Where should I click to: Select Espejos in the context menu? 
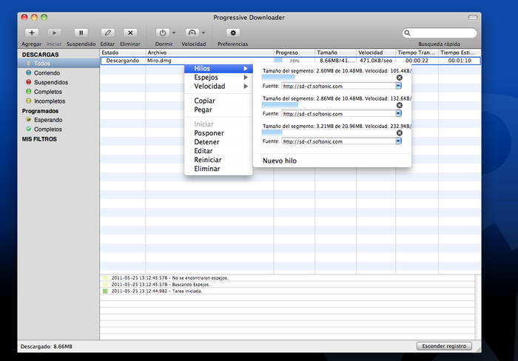coord(206,77)
